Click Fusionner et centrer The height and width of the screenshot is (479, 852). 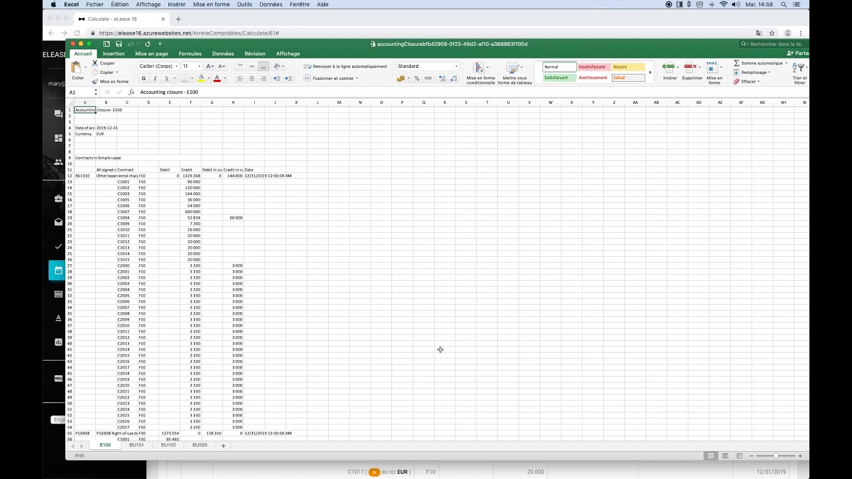click(331, 79)
